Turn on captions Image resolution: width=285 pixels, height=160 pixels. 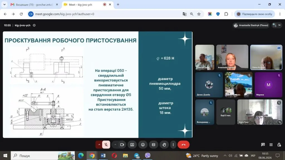coord(153,144)
